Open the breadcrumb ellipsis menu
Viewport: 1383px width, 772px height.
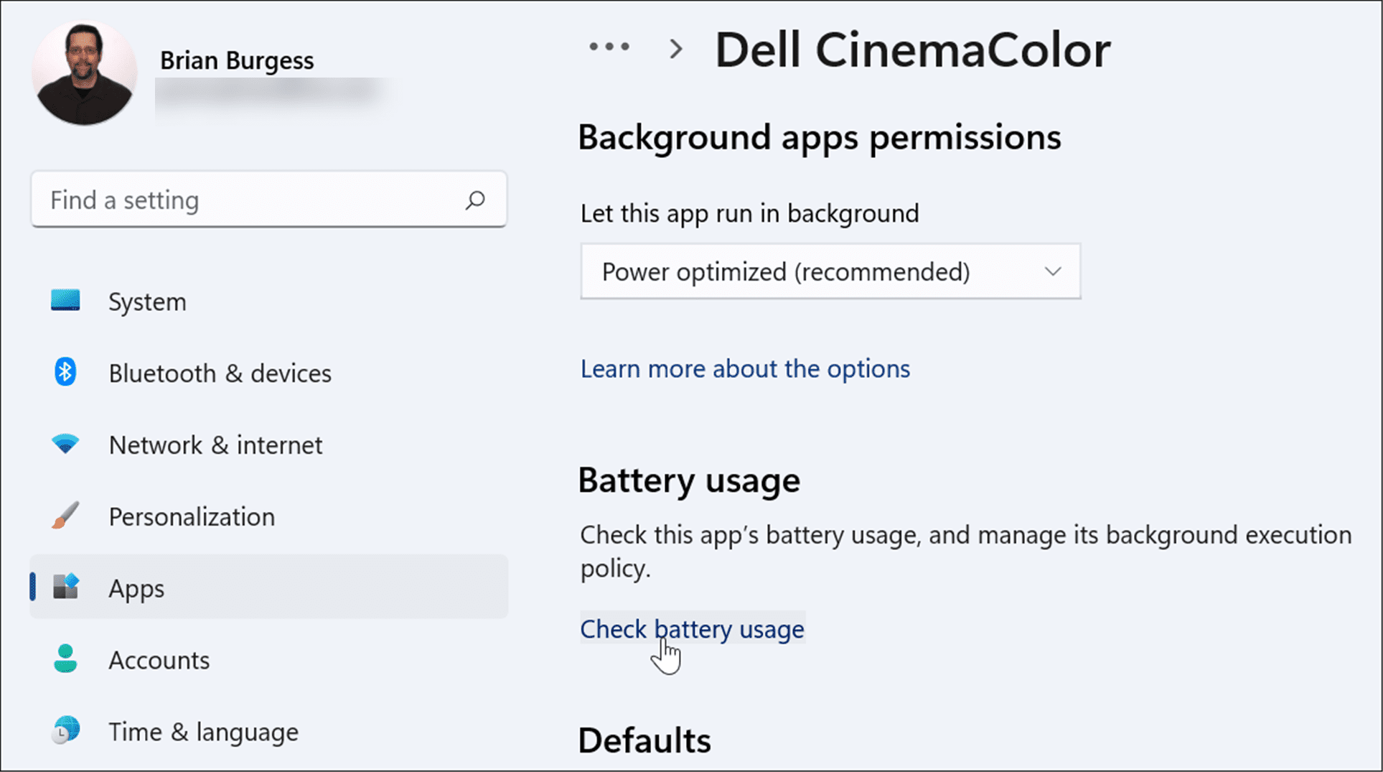(607, 46)
